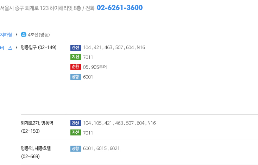
Task: Click the address text 서울시 중구 퇴계로 123
Action: [24, 8]
